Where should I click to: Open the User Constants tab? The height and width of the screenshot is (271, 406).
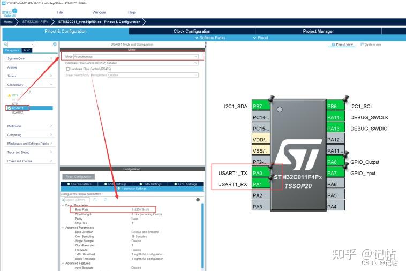click(79, 184)
